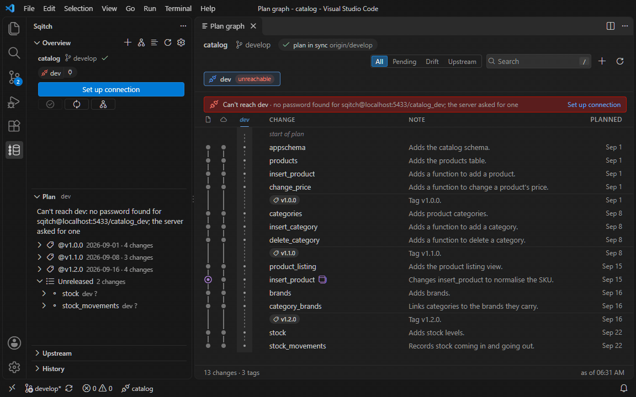Expand the stock_movements change in Plan tree
The image size is (636, 397).
(x=44, y=305)
